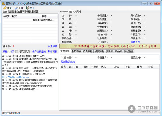Screen dimensions: 162x116
Task: Switch to the 掉线重登 tab
Action: (x=129, y=51)
